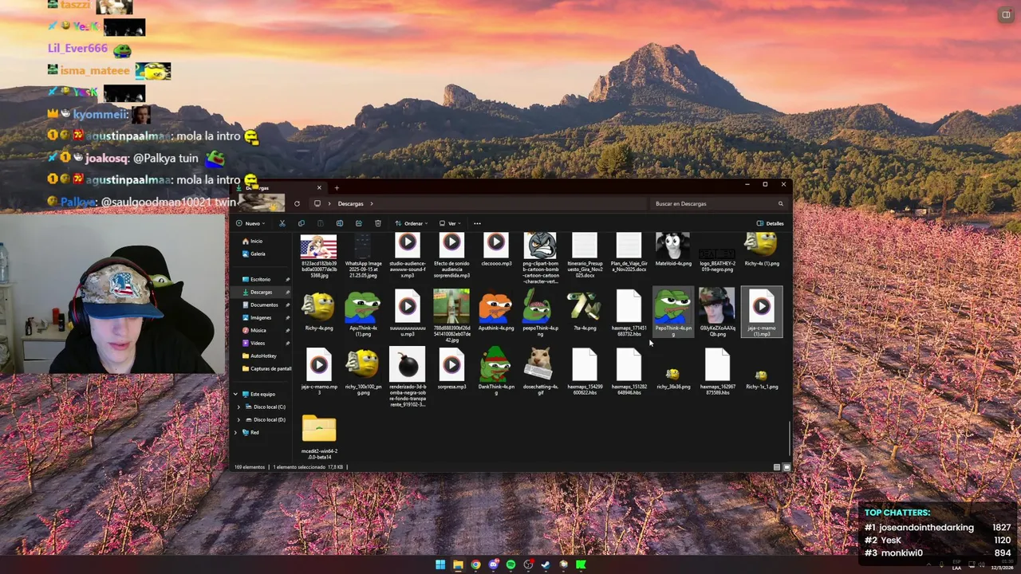Toggle the Detalles pane button
The width and height of the screenshot is (1021, 574).
pos(771,223)
